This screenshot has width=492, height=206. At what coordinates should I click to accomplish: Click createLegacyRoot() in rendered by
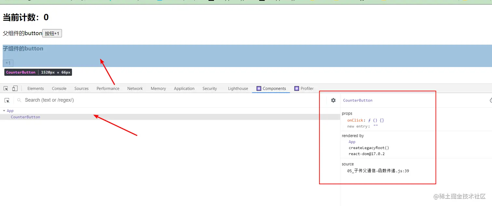369,148
